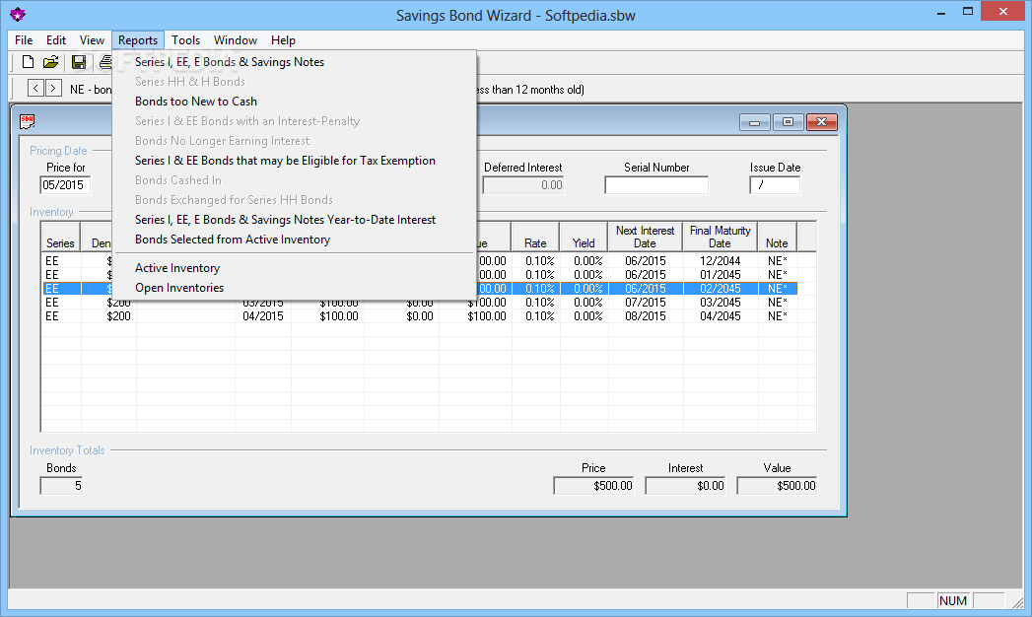The image size is (1032, 617).
Task: Click the Save floppy disk icon
Action: (79, 62)
